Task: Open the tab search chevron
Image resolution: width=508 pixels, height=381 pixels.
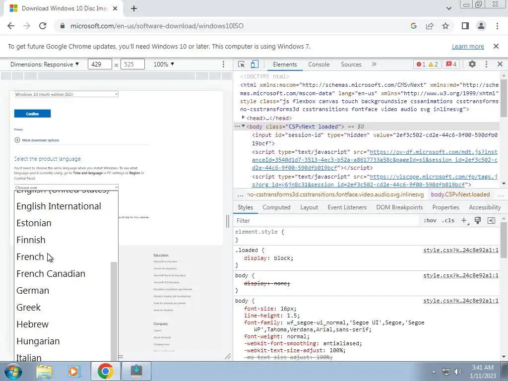Action: click(x=448, y=8)
